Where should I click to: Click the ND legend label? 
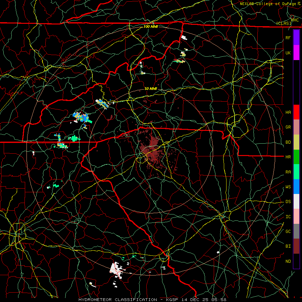point(288,261)
